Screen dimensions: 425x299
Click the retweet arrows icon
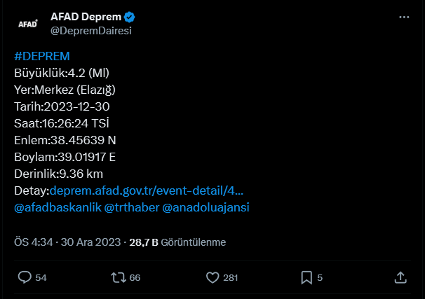pyautogui.click(x=119, y=277)
